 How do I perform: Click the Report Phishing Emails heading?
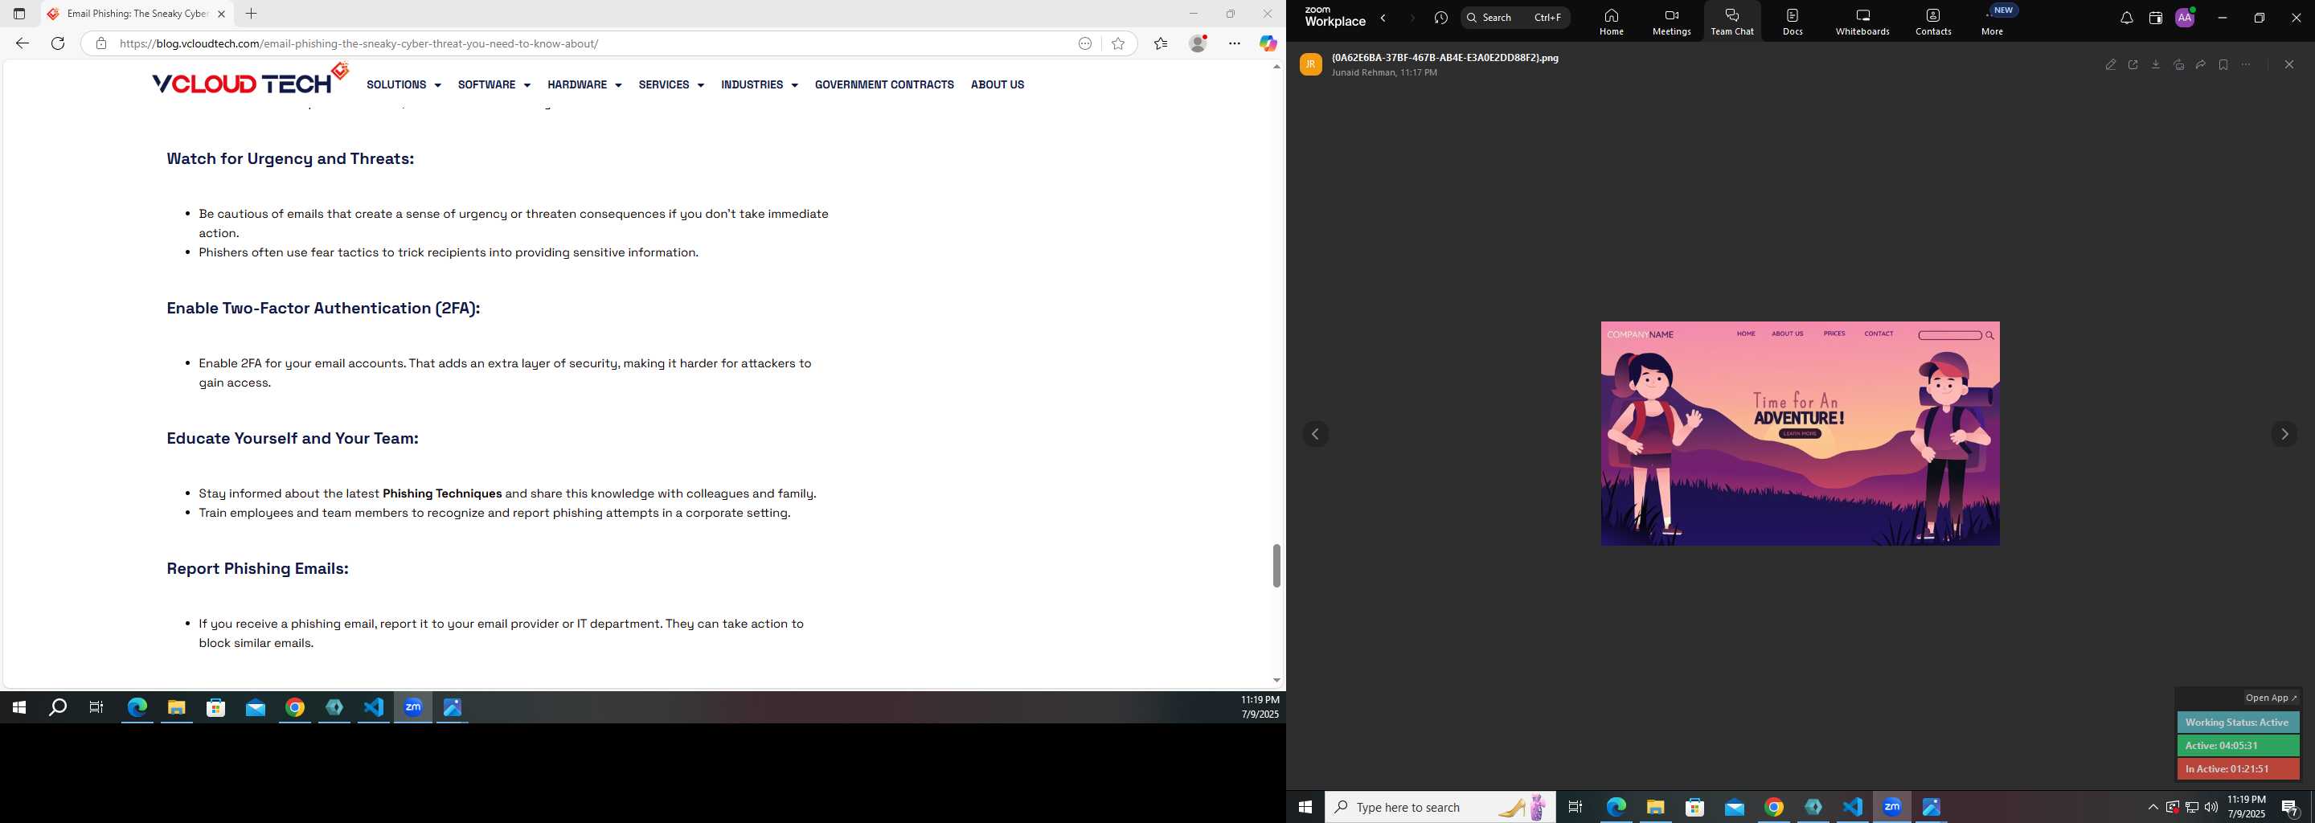click(257, 568)
